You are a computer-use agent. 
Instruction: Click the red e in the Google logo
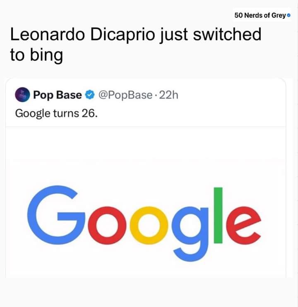pyautogui.click(x=244, y=225)
